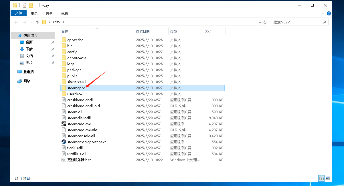
Task: Click the logs folder icon
Action: point(64,64)
